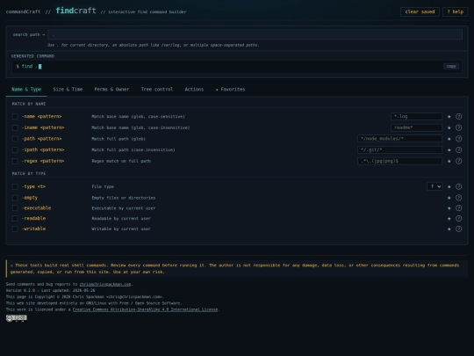This screenshot has height=356, width=474.
Task: Click the -regex pattern input field
Action: click(x=400, y=161)
